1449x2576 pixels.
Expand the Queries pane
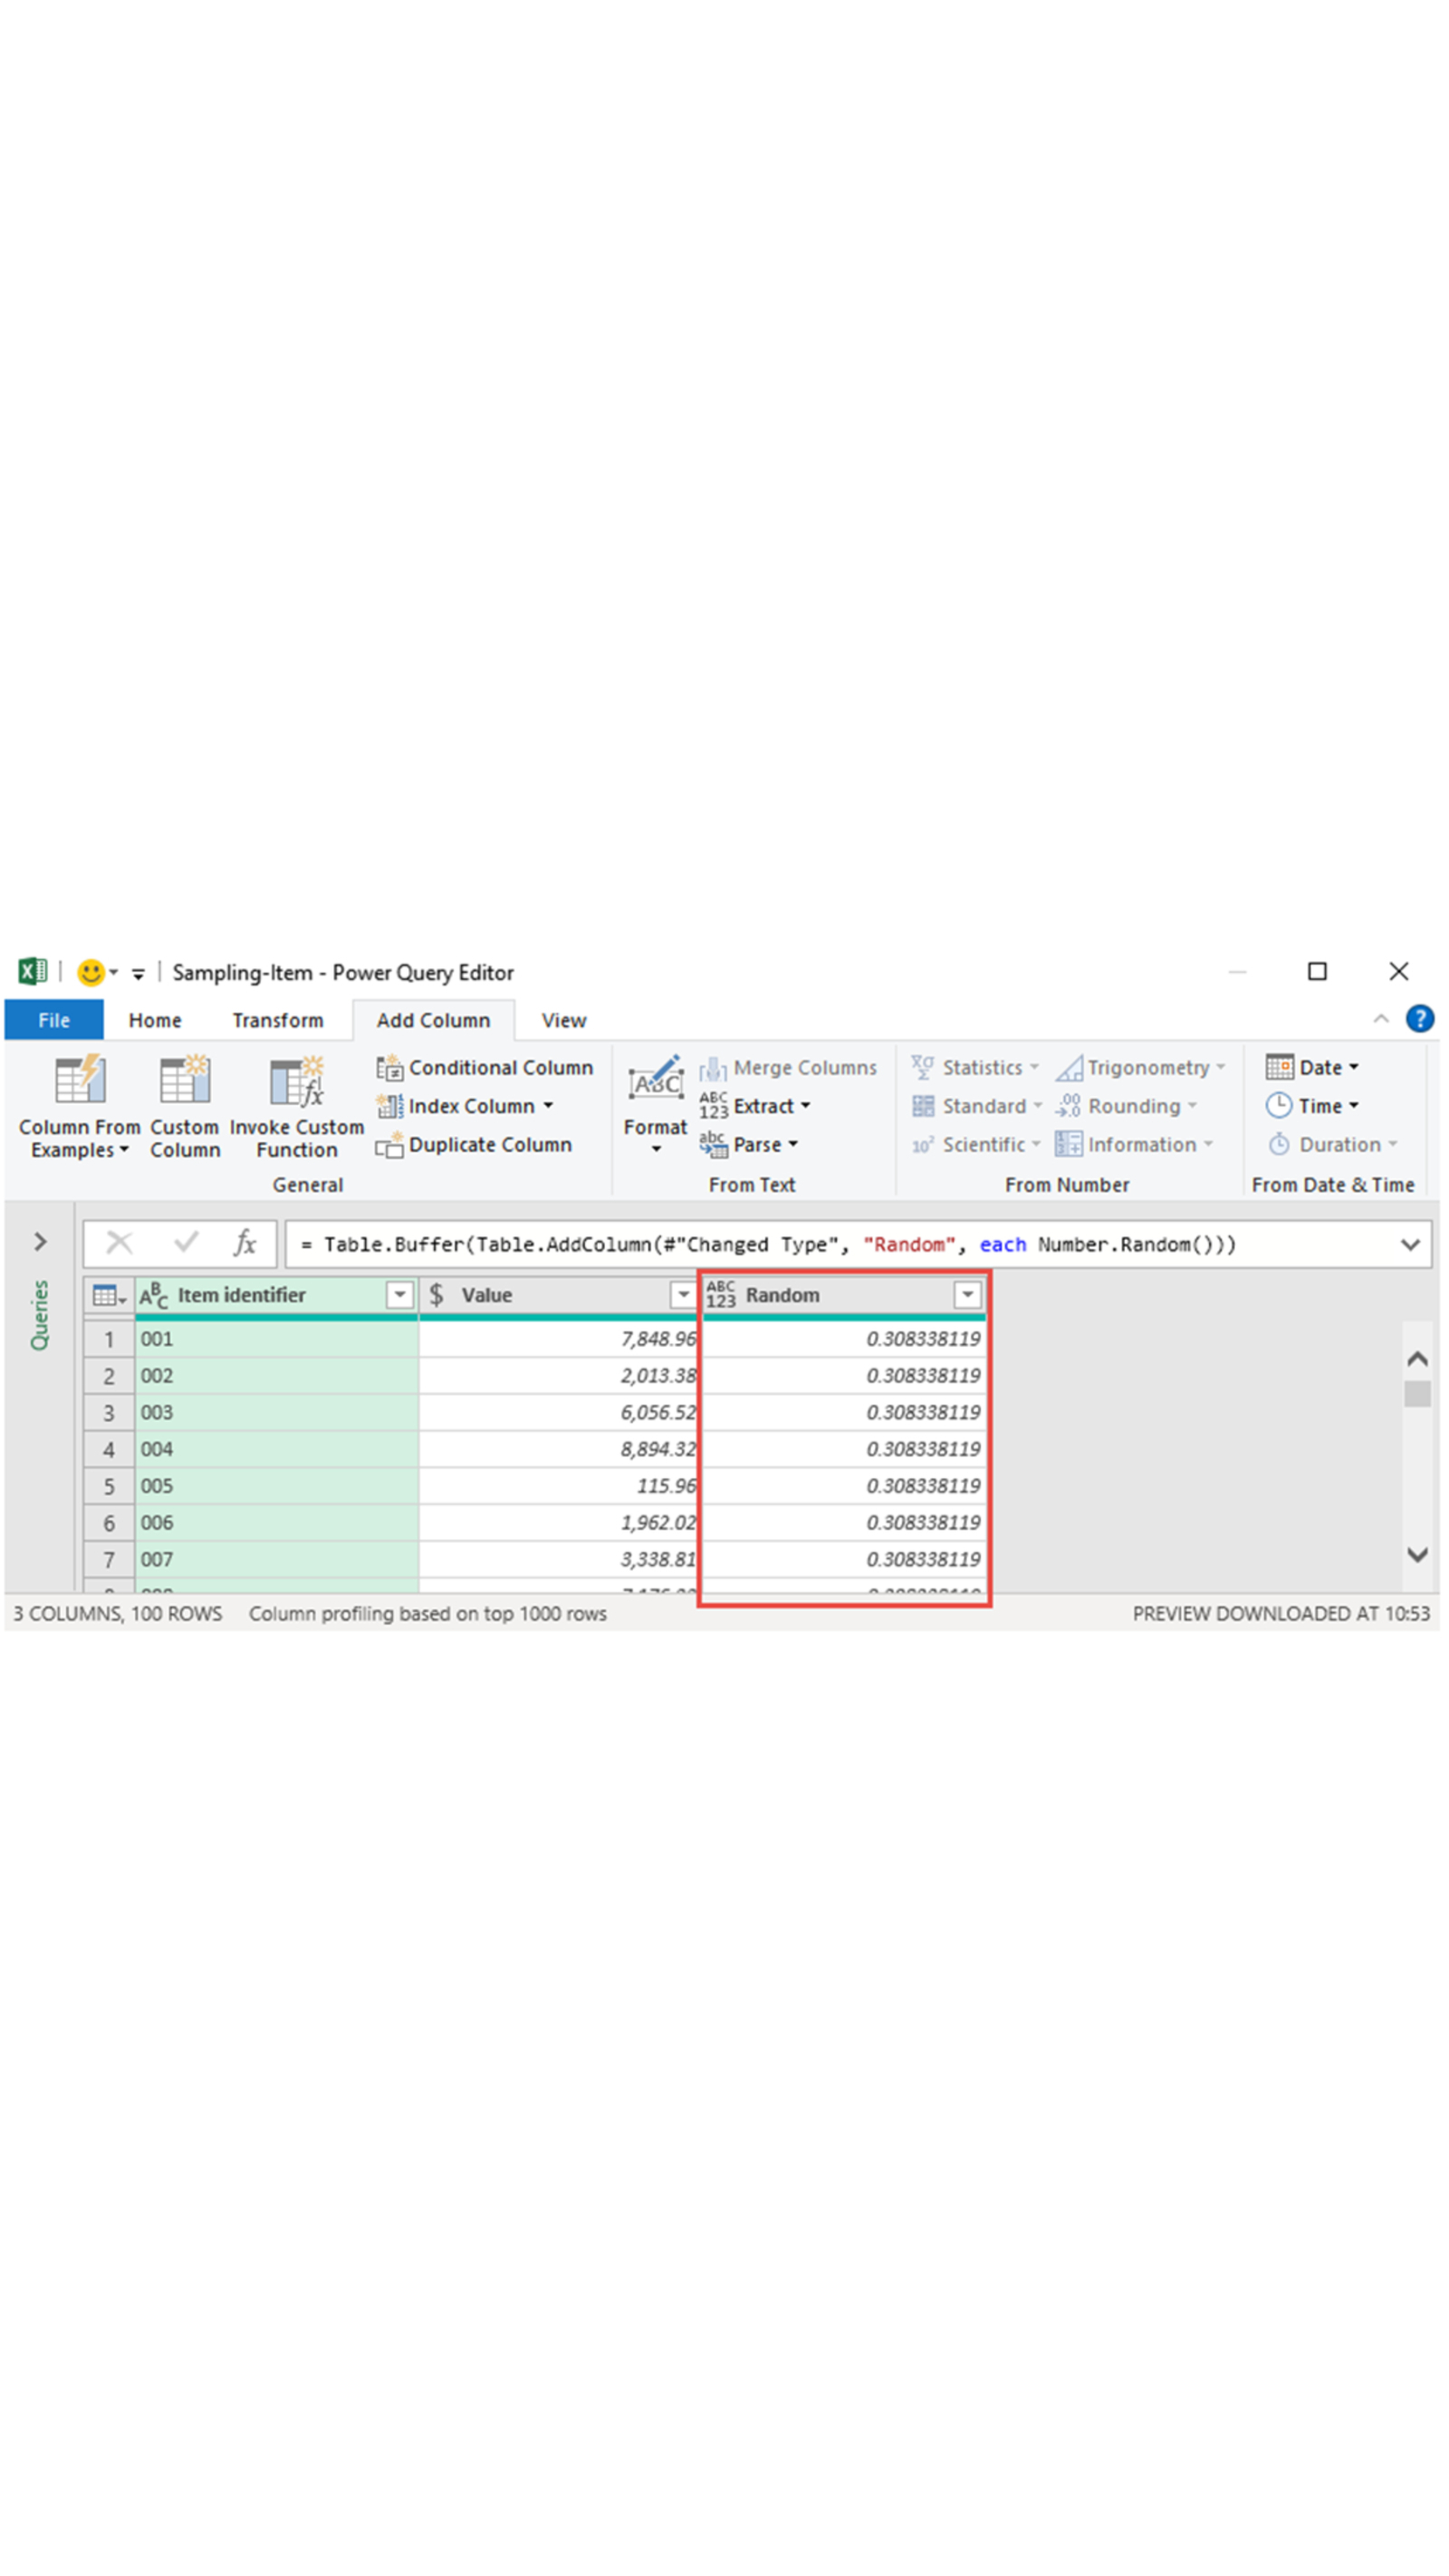(40, 1241)
